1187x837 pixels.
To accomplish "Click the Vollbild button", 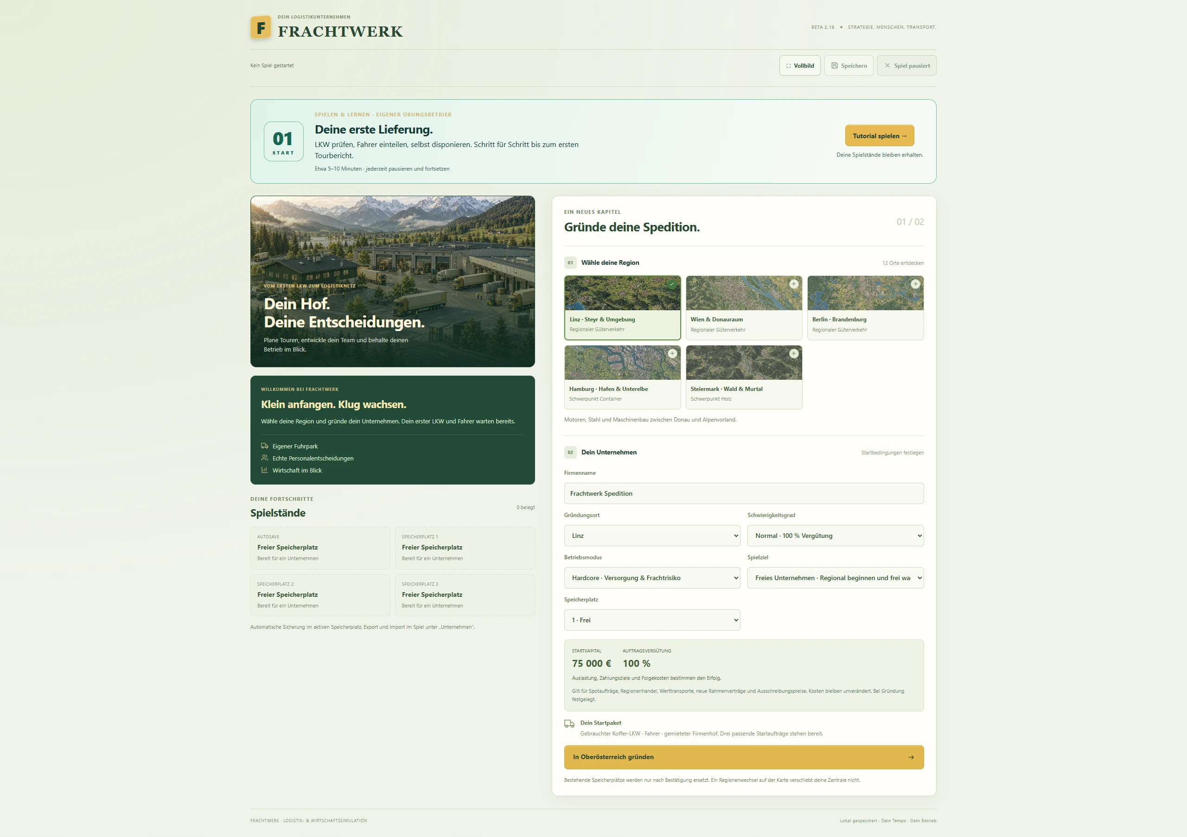I will pyautogui.click(x=800, y=66).
